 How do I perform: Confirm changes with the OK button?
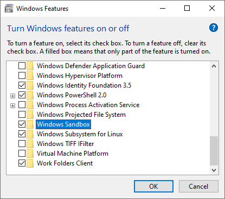(153, 187)
